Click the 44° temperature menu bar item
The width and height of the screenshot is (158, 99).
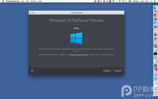coord(99,1)
